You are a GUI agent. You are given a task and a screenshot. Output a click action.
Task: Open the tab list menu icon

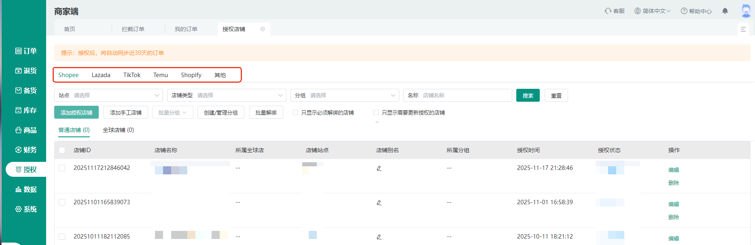(743, 29)
